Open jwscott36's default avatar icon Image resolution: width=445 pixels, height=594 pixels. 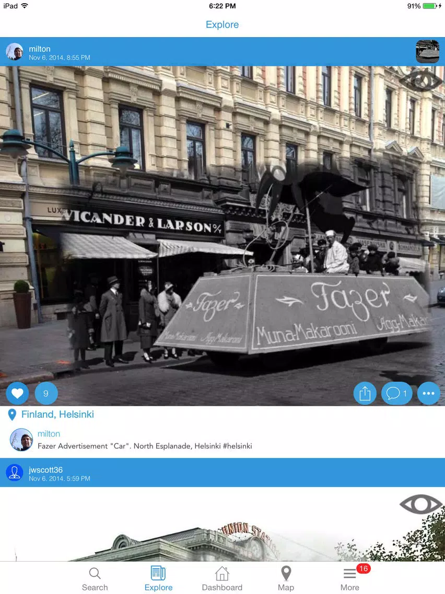[x=15, y=472]
